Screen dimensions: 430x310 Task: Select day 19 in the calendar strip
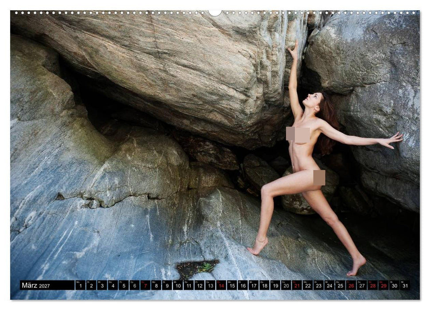(275, 285)
